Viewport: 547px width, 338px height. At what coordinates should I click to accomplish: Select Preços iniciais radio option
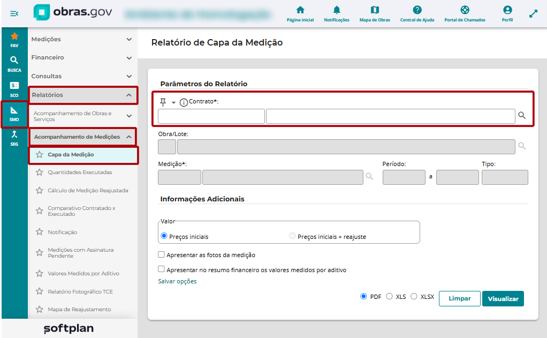pos(164,236)
